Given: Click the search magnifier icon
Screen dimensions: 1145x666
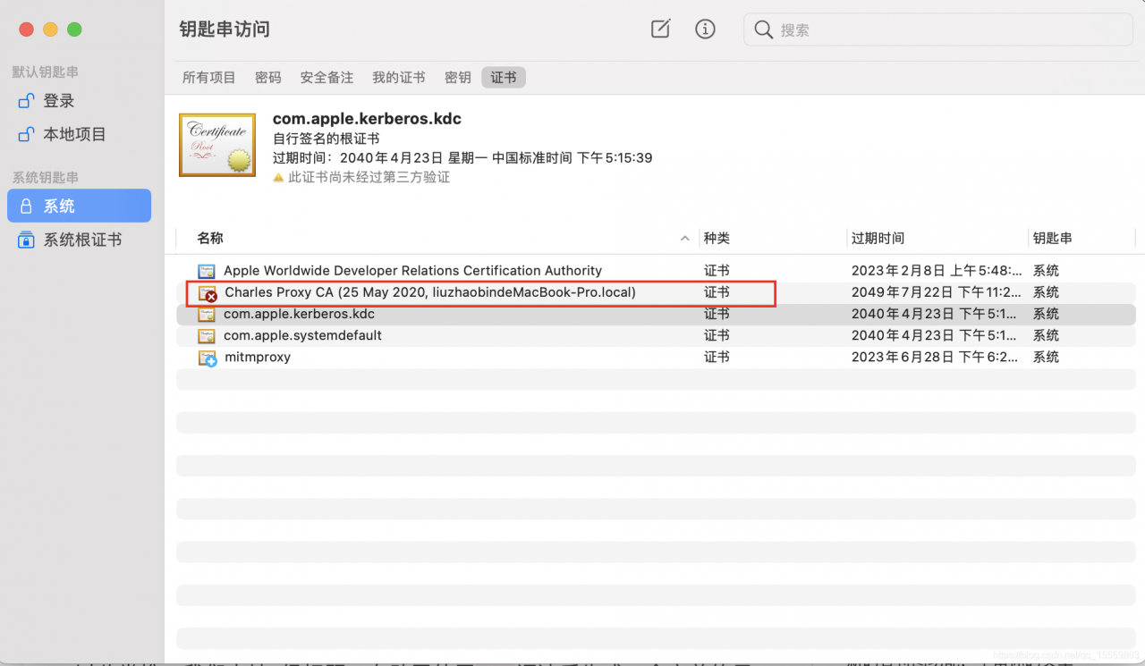Looking at the screenshot, I should (763, 30).
